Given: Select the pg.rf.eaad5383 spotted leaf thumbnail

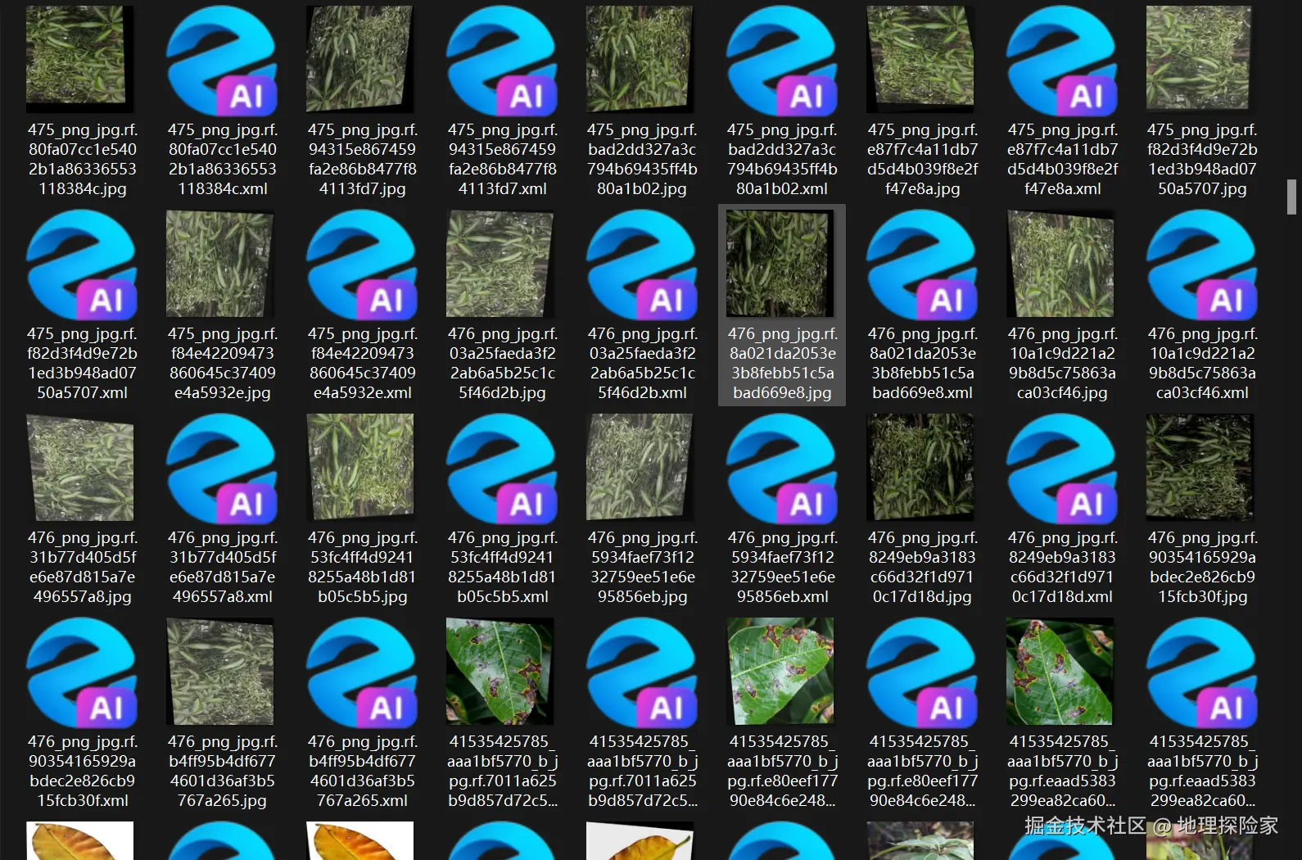Looking at the screenshot, I should pos(1060,671).
